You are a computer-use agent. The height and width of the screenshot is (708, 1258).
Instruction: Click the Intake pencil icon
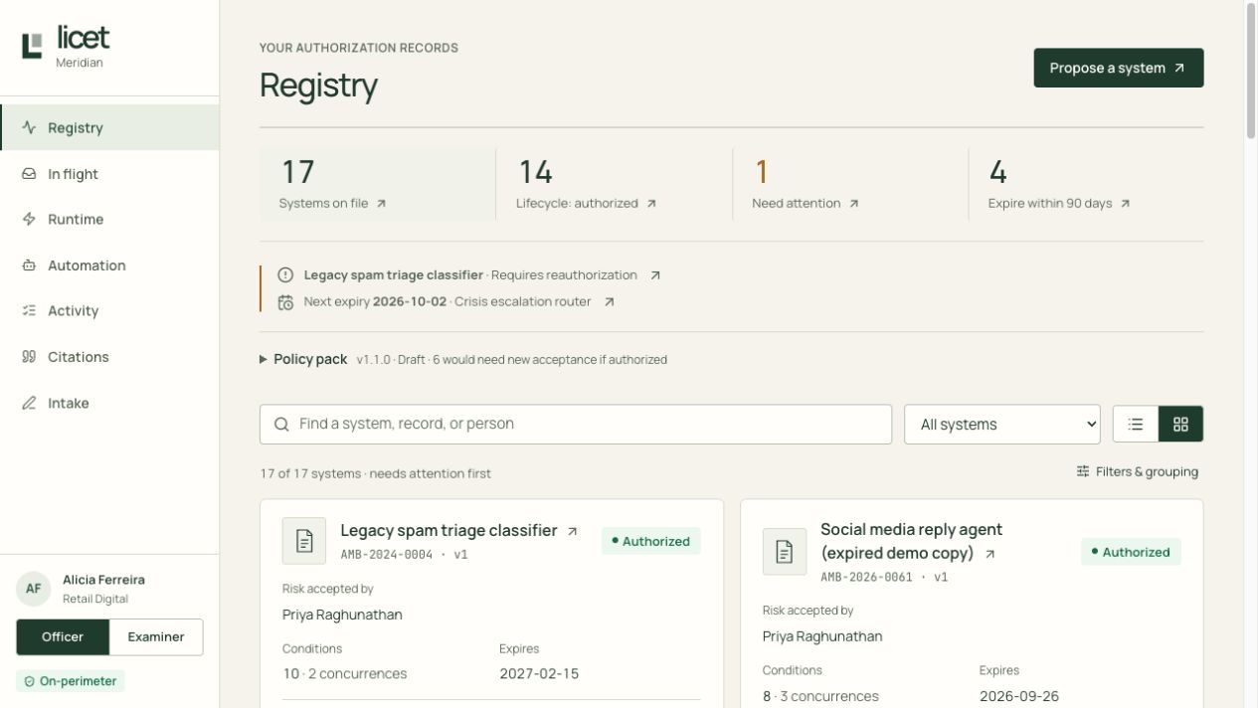point(29,403)
